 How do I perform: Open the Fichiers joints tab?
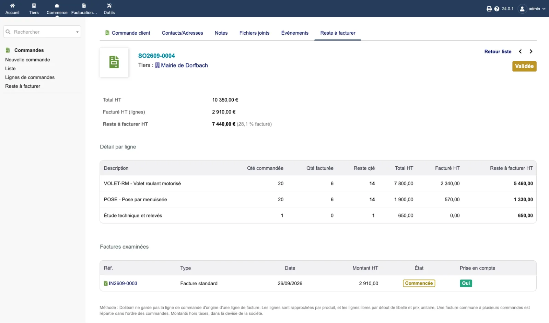click(x=254, y=33)
